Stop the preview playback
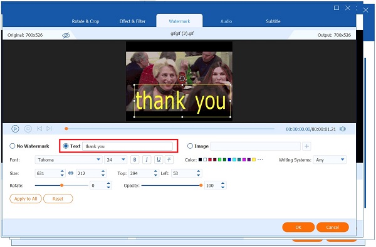376x247 pixels. click(x=28, y=129)
